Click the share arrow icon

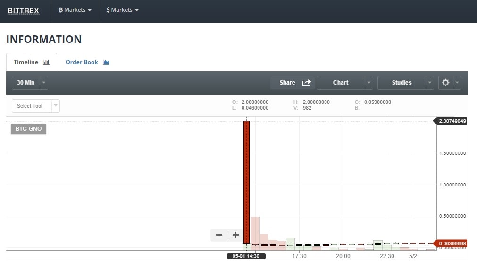pos(307,83)
